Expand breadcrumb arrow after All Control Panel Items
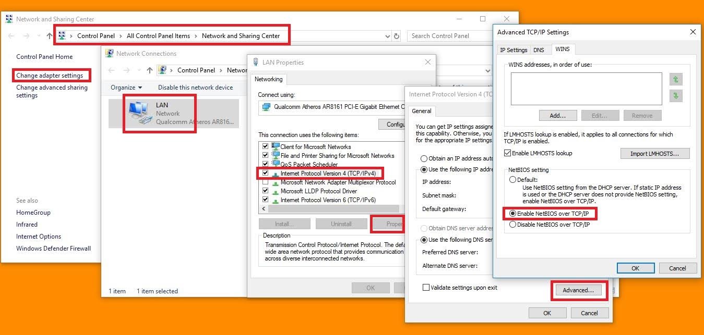This screenshot has height=335, width=704. 196,36
